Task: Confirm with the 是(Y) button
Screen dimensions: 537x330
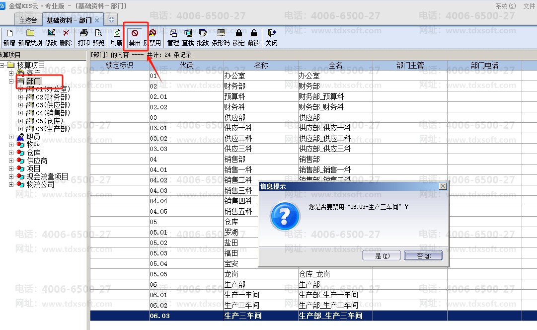Action: pos(382,255)
